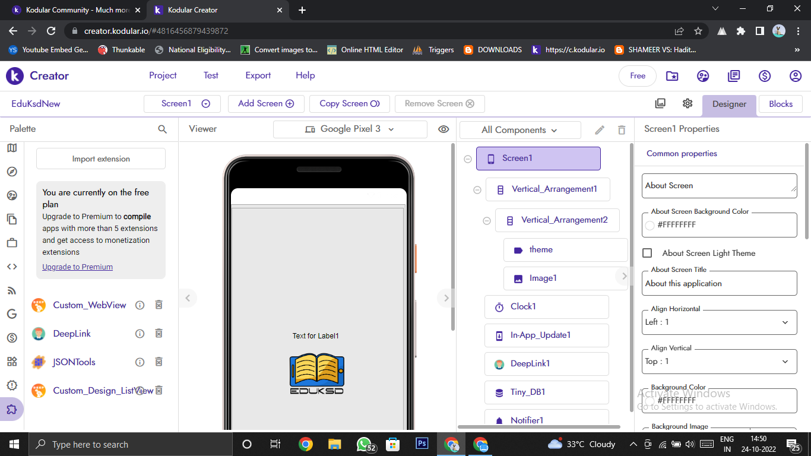
Task: Select the extensions puzzle palette category
Action: (12, 409)
